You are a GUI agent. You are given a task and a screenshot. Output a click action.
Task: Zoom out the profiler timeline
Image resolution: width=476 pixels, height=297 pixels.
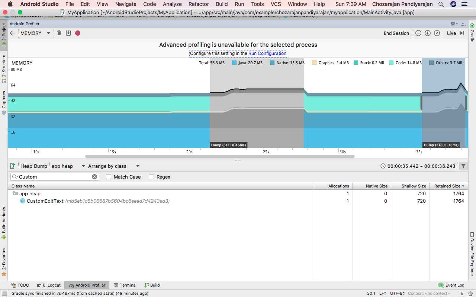418,33
